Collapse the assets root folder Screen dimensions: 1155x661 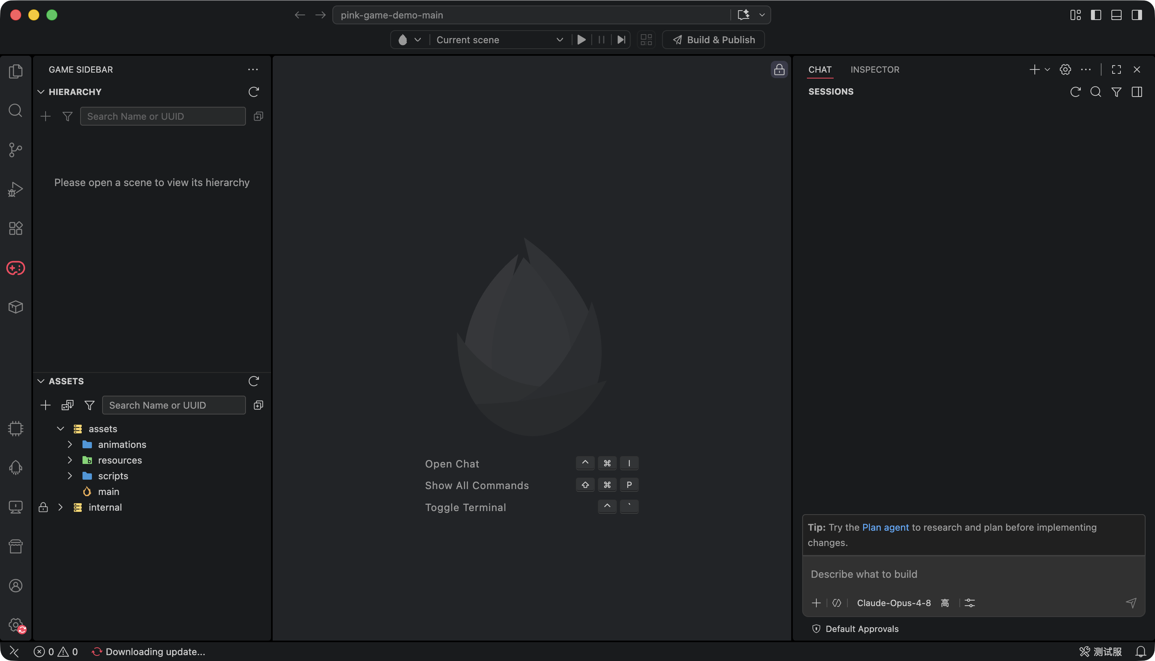click(x=60, y=429)
